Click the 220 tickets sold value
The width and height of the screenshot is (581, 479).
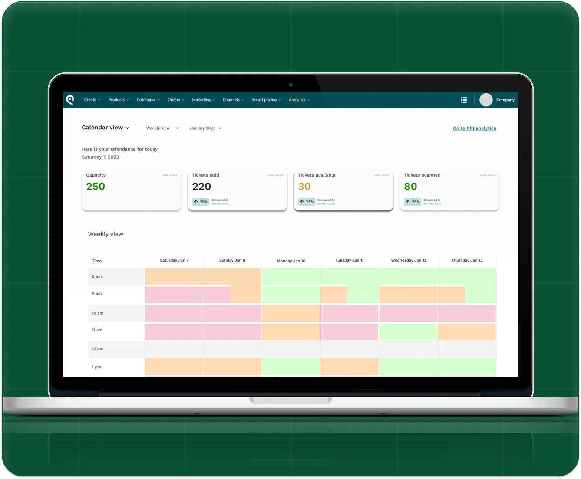click(x=201, y=187)
